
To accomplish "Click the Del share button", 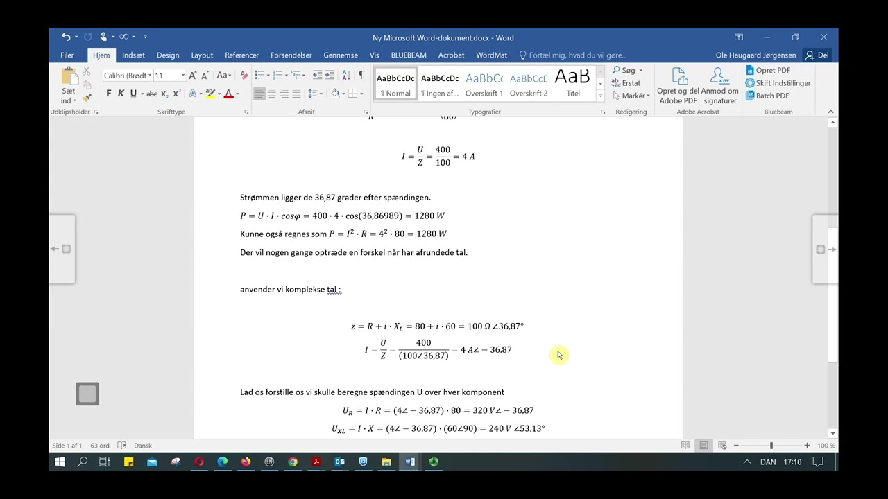I will pyautogui.click(x=817, y=55).
